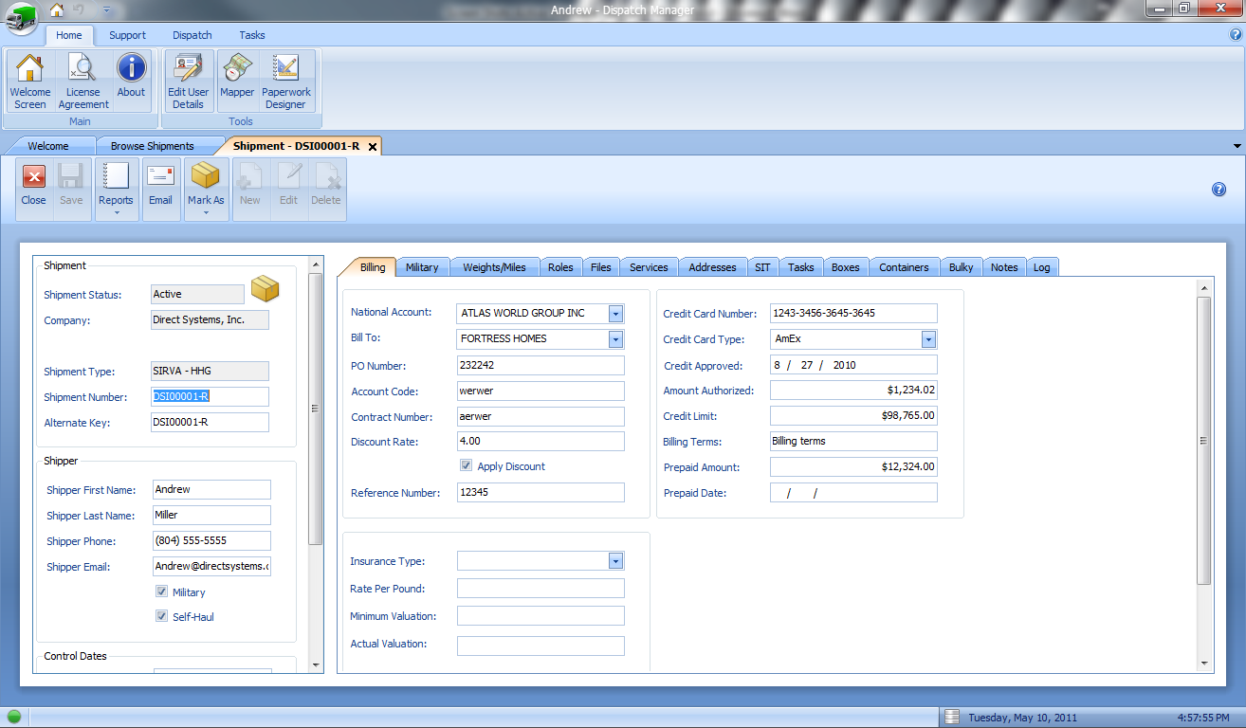The image size is (1246, 728).
Task: Expand the National Account dropdown
Action: click(x=615, y=314)
